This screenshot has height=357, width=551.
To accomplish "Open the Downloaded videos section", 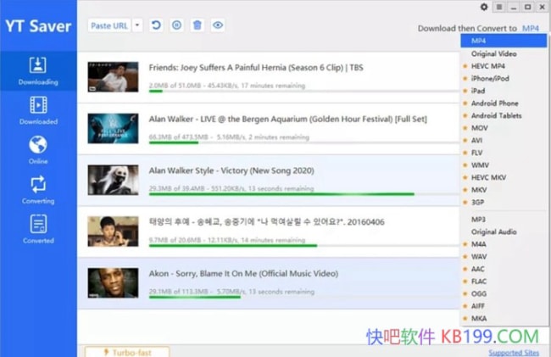I will coord(38,110).
